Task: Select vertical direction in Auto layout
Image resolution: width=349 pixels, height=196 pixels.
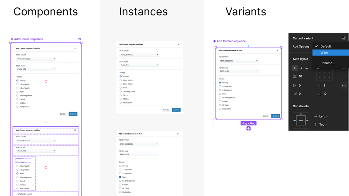Action: click(x=295, y=68)
